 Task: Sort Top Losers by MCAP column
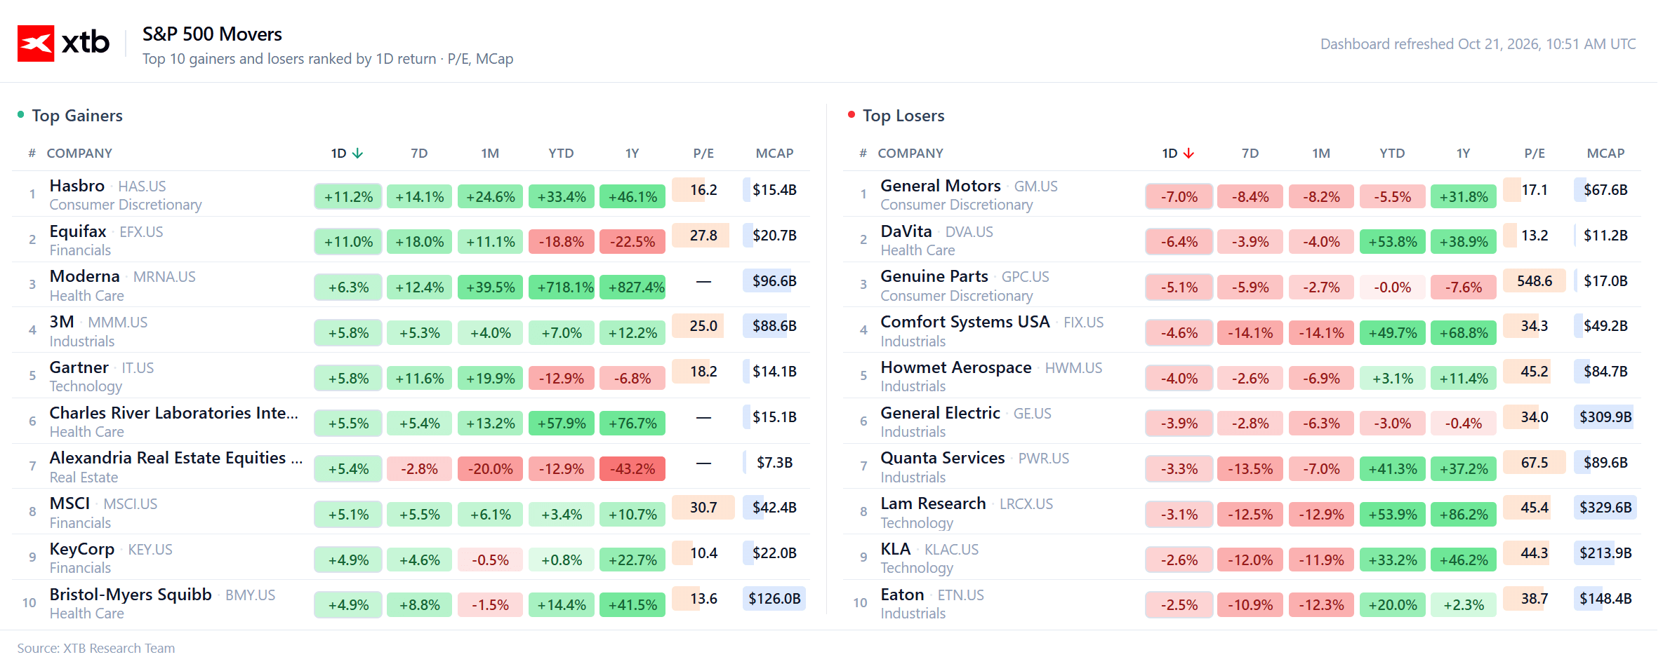[1605, 153]
